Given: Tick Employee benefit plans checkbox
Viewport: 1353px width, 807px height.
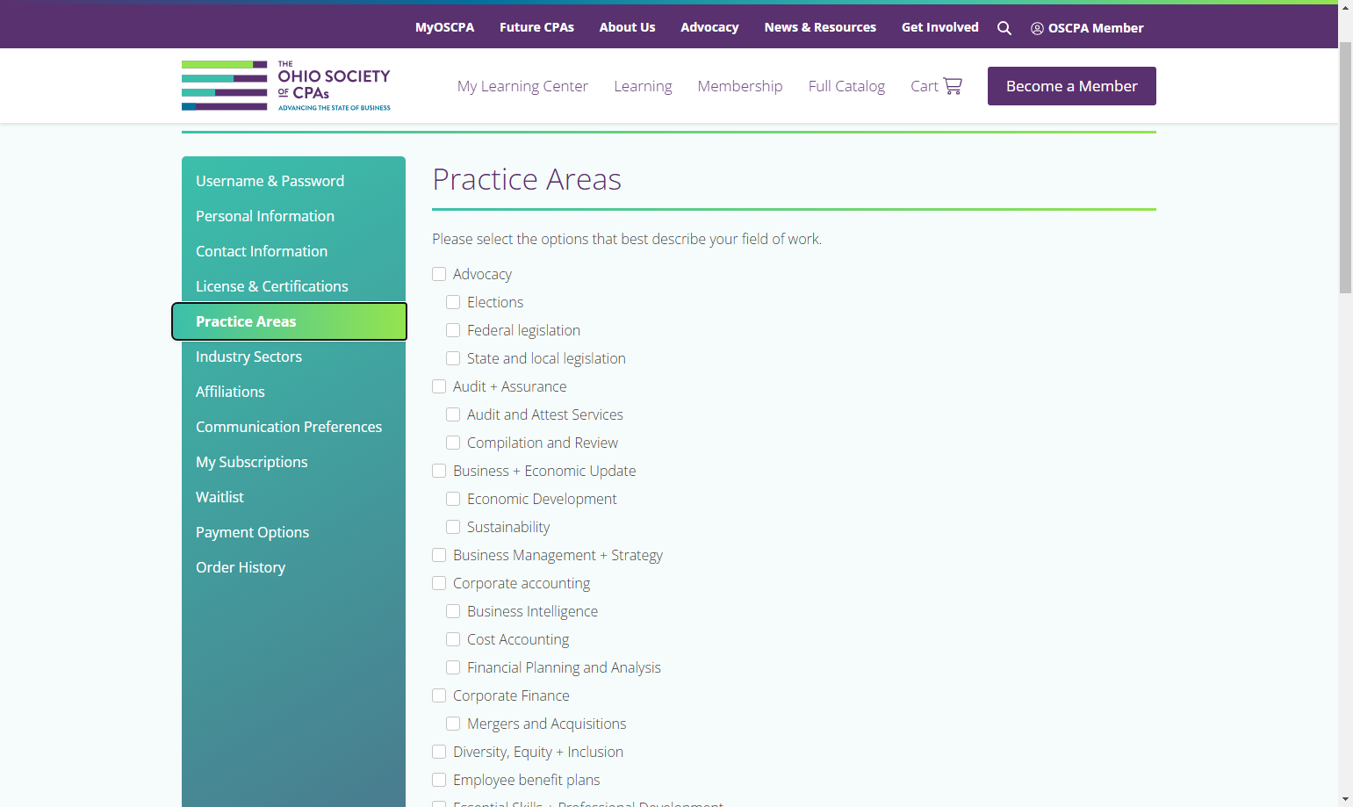Looking at the screenshot, I should pyautogui.click(x=439, y=780).
